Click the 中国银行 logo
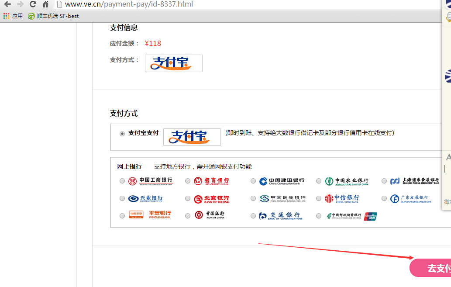 coord(210,215)
